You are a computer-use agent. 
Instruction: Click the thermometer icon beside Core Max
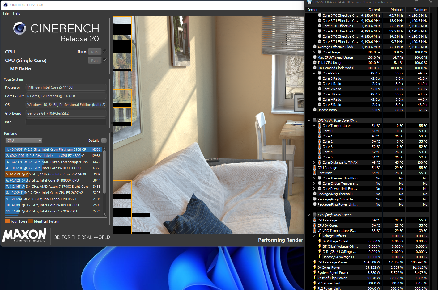(x=315, y=173)
